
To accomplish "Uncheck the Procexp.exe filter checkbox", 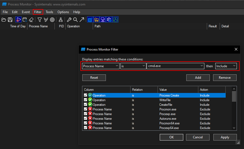I will [85, 114].
